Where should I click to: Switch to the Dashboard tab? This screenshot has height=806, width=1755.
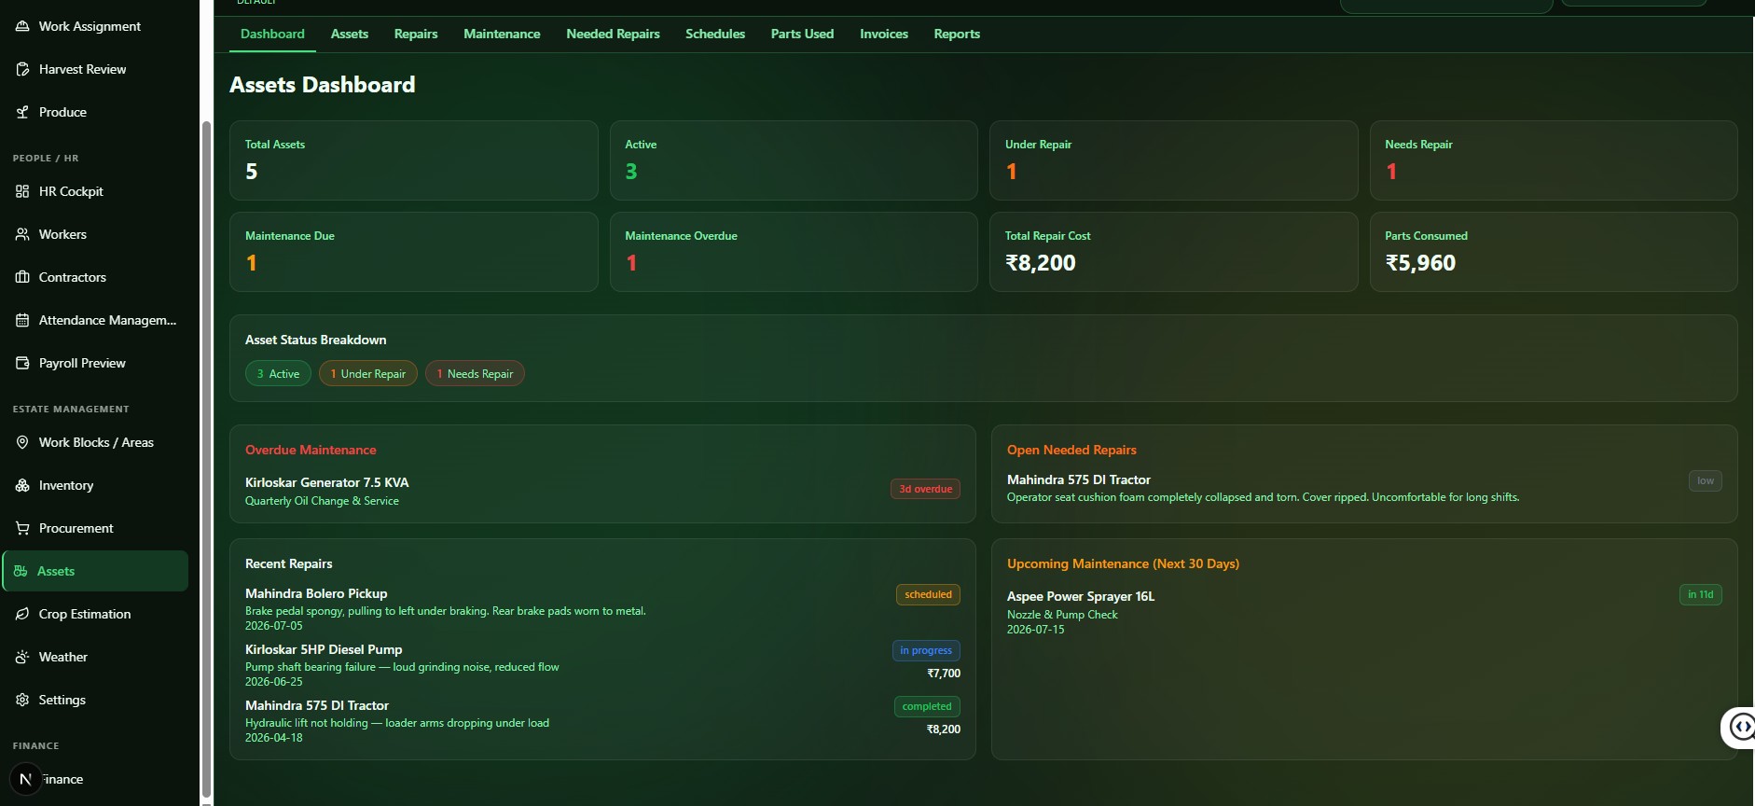point(272,34)
